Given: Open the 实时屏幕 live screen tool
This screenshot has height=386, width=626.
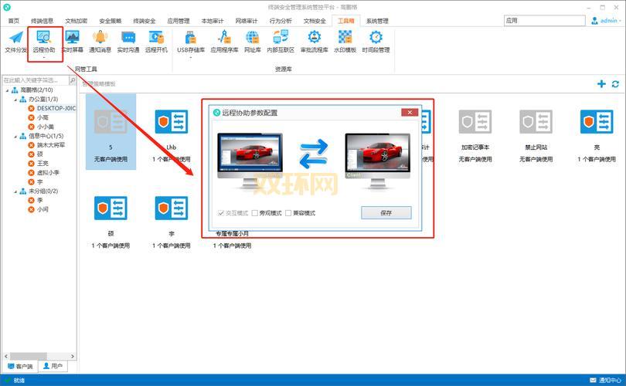Looking at the screenshot, I should click(x=73, y=40).
